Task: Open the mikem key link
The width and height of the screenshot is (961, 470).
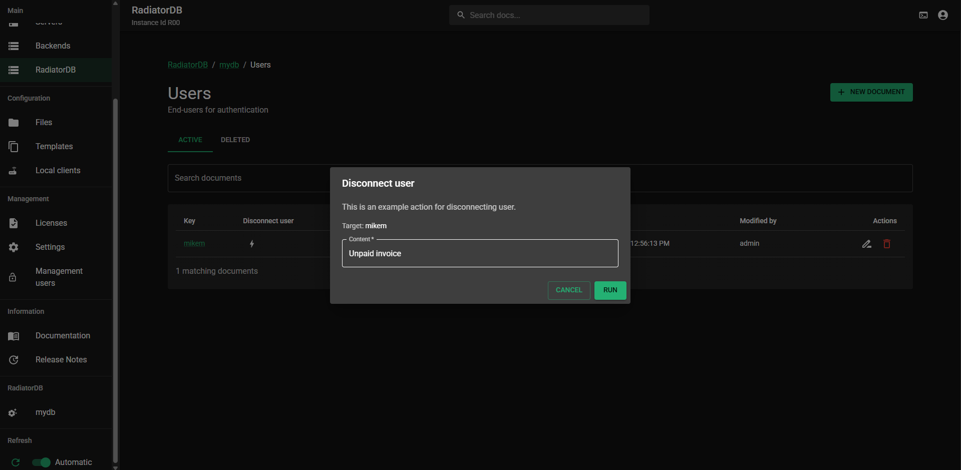Action: coord(194,244)
